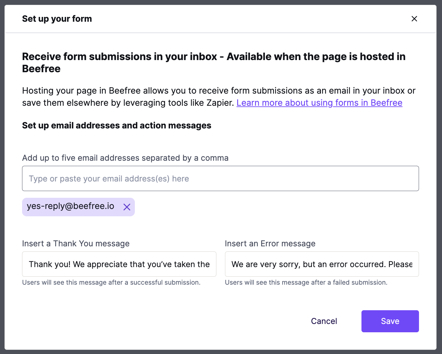Click the Receive form submissions heading
Screen dimensions: 442x354
pos(214,63)
